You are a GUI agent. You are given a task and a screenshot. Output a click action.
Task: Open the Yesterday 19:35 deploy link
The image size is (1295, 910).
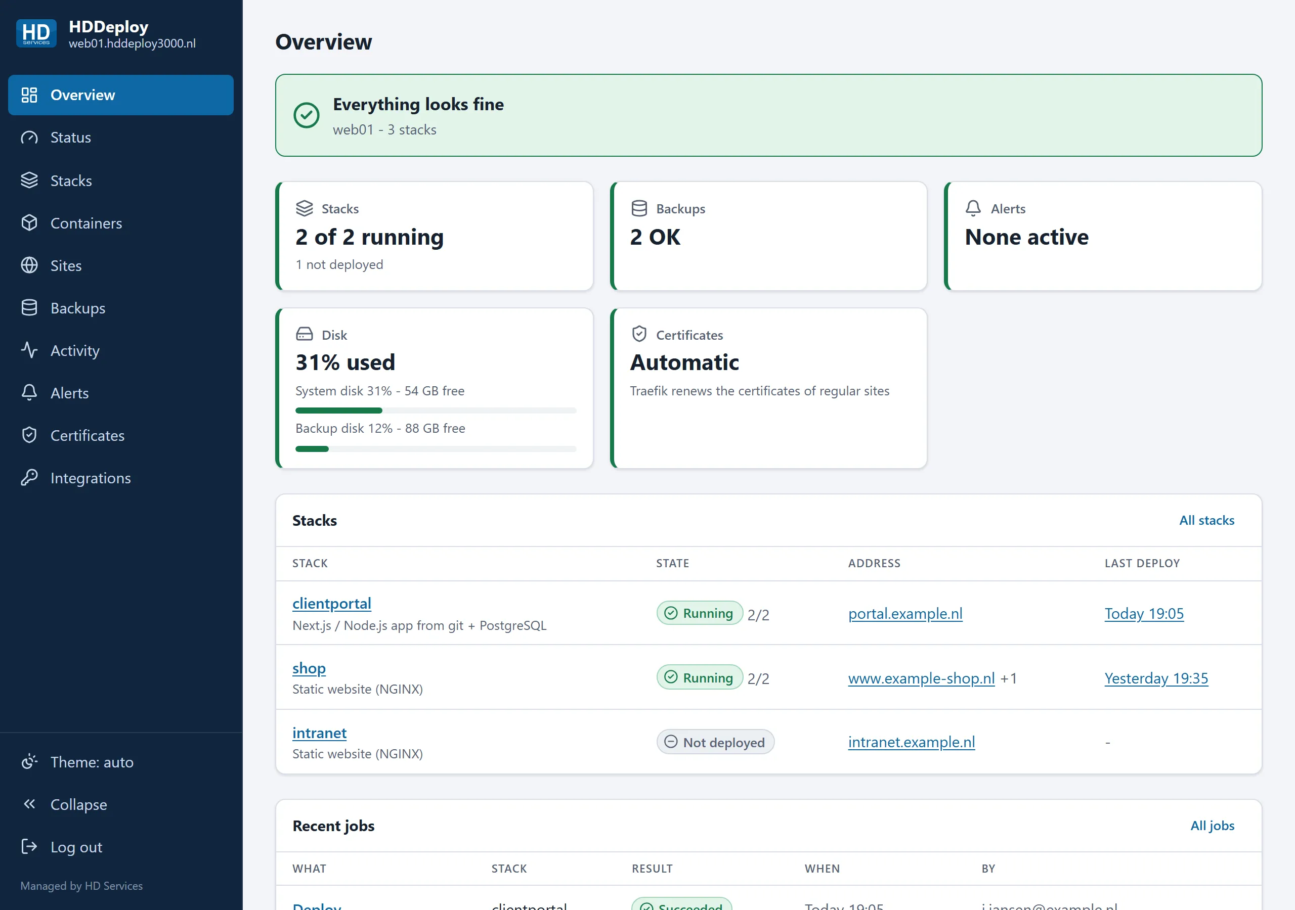pos(1156,678)
